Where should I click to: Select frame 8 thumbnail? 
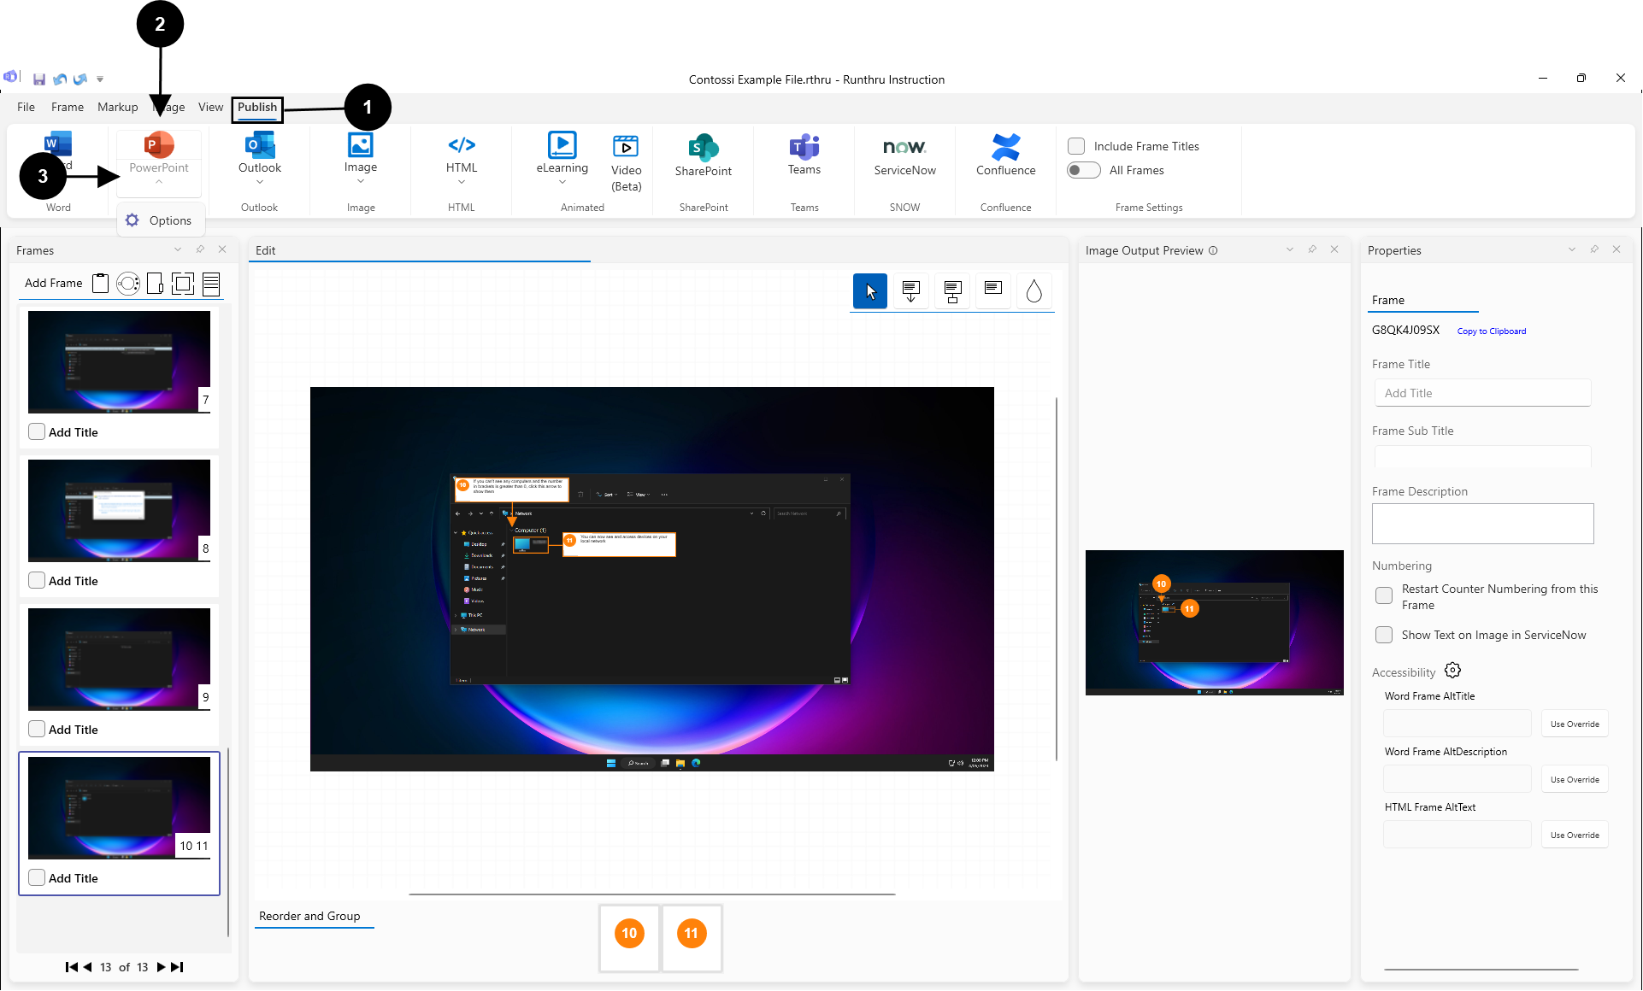[119, 510]
